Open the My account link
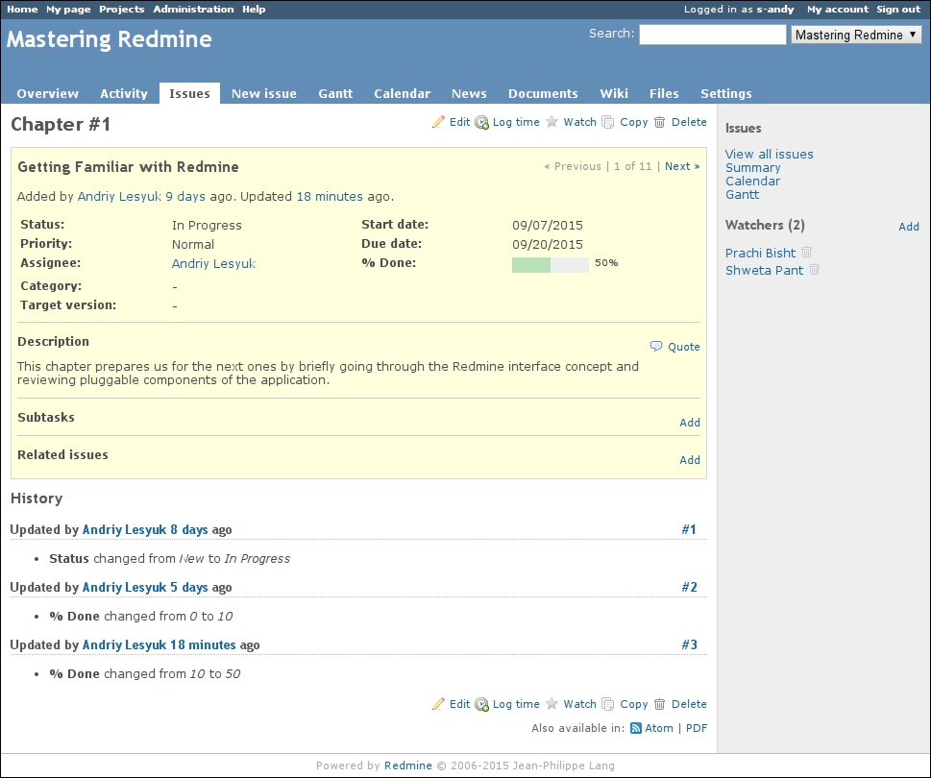The width and height of the screenshot is (931, 778). (837, 9)
